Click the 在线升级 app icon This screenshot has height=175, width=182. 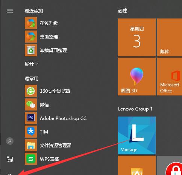click(31, 23)
